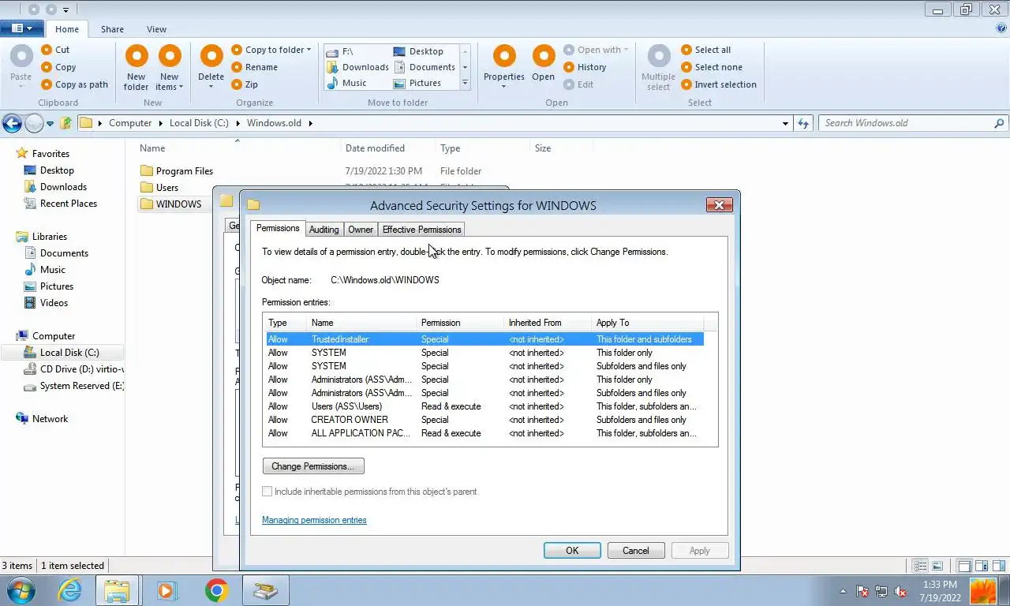Click OK in Advanced Security Settings
This screenshot has height=606, width=1010.
(x=572, y=551)
